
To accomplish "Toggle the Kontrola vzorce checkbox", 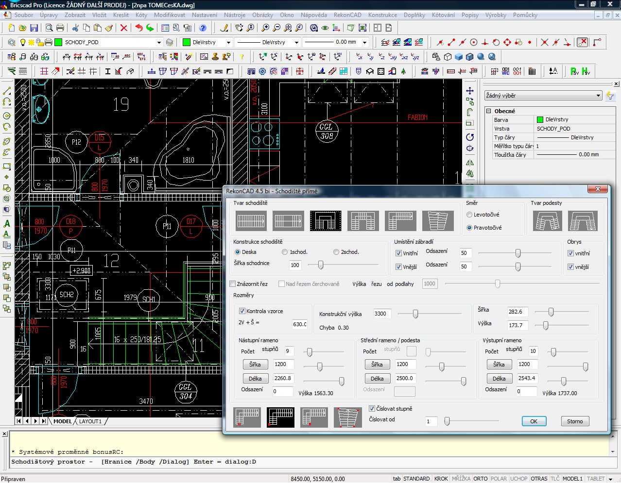I will [x=242, y=311].
